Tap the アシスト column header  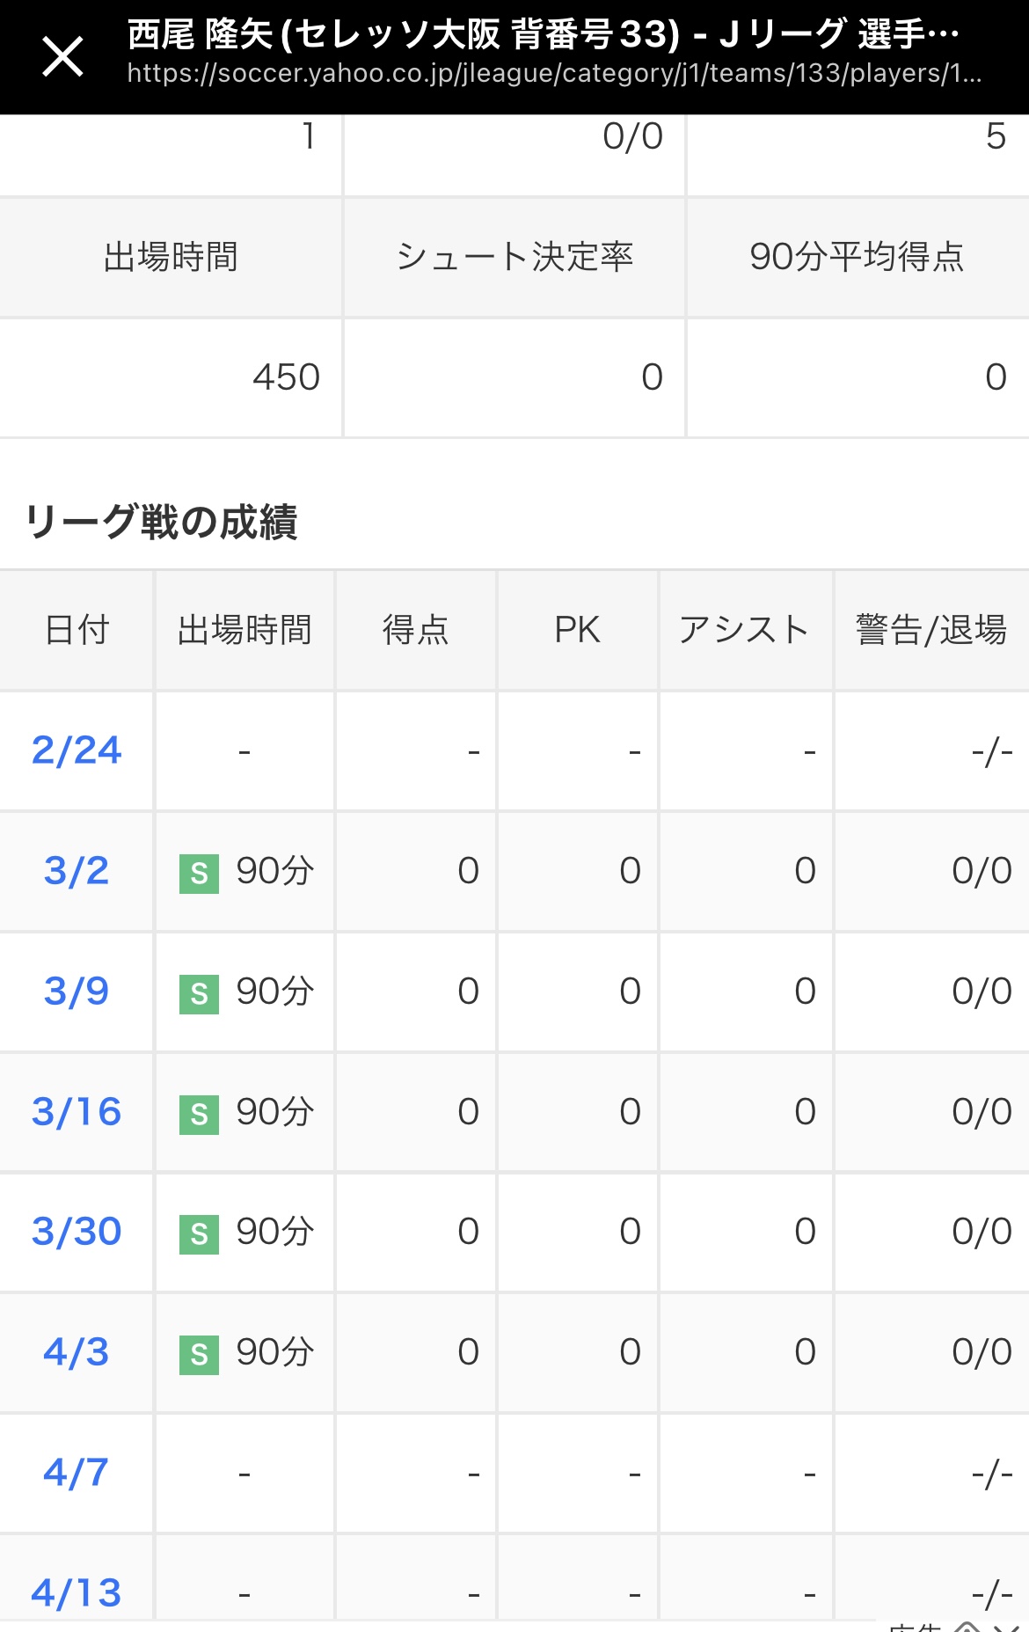pos(745,630)
